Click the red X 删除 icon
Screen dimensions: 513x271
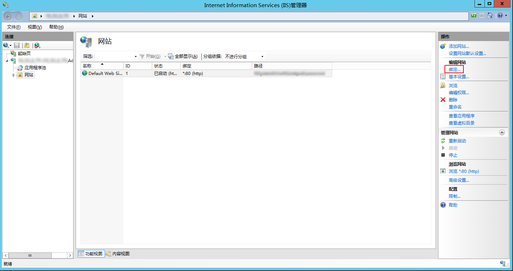tap(443, 100)
